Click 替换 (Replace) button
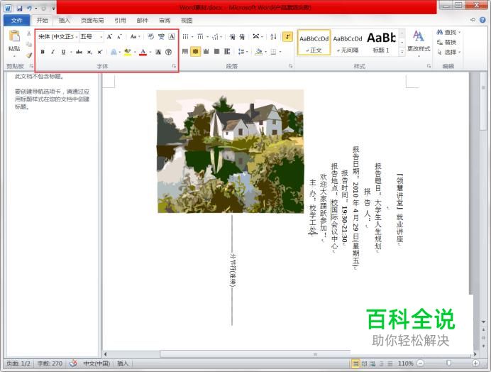The width and height of the screenshot is (491, 372). pos(447,42)
